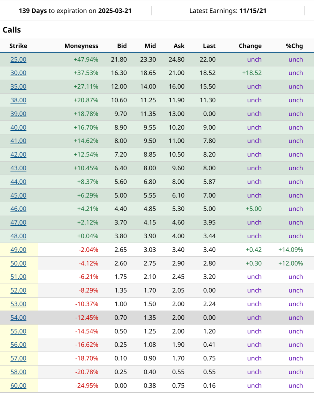Open the 30.00 strike link
The height and width of the screenshot is (397, 314).
coord(18,73)
